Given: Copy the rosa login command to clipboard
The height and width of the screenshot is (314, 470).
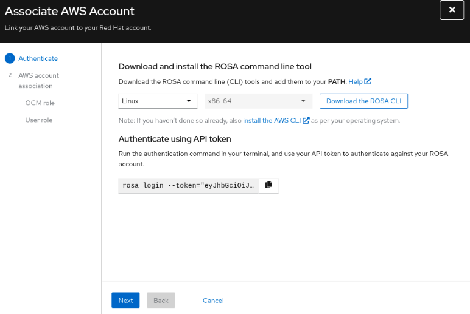Looking at the screenshot, I should [268, 185].
